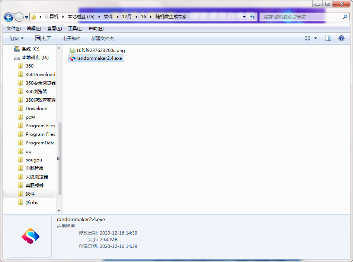Click the 打开 toolbar button
The image size is (353, 262).
click(44, 39)
